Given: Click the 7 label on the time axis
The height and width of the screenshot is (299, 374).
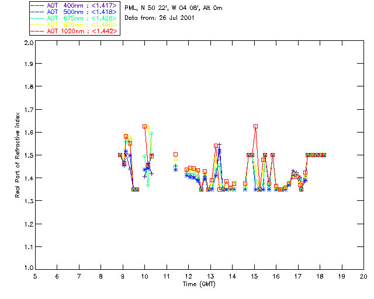Looking at the screenshot, I should click(x=79, y=276).
